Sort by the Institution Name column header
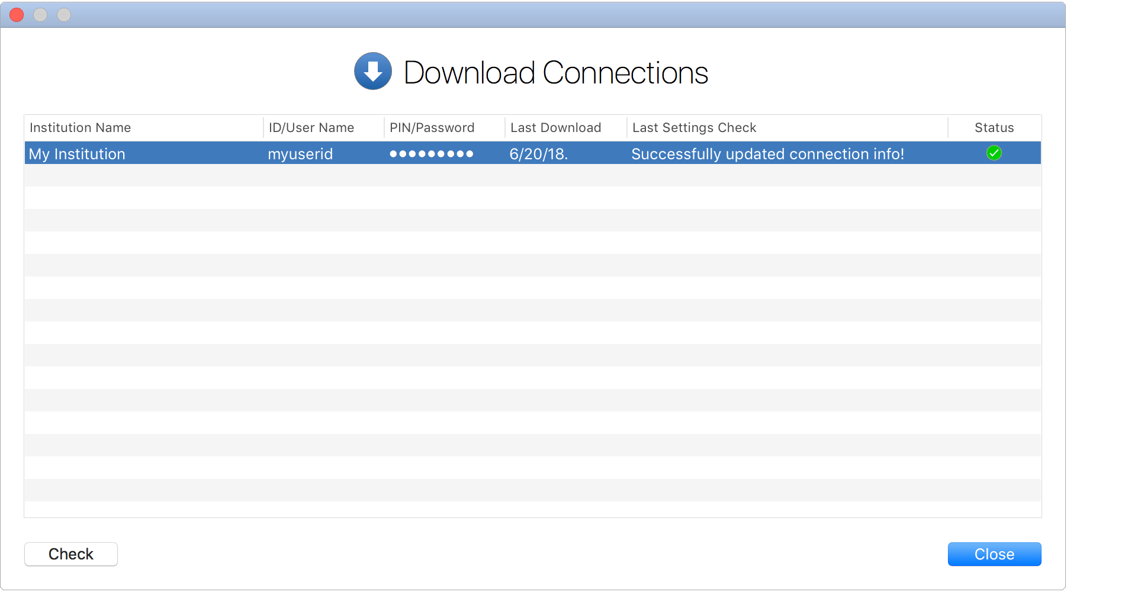 80,127
